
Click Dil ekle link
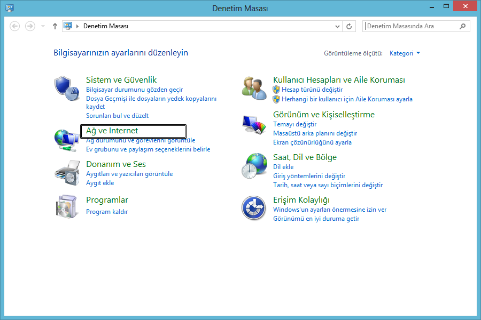point(283,167)
